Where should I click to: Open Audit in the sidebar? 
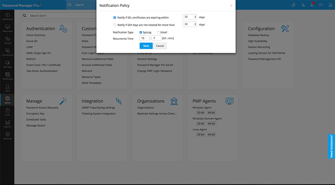(7, 112)
